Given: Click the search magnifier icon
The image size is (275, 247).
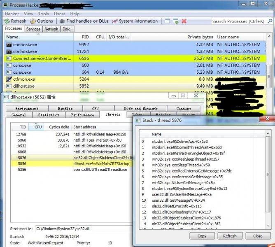Looking at the screenshot, I should click(x=270, y=21).
